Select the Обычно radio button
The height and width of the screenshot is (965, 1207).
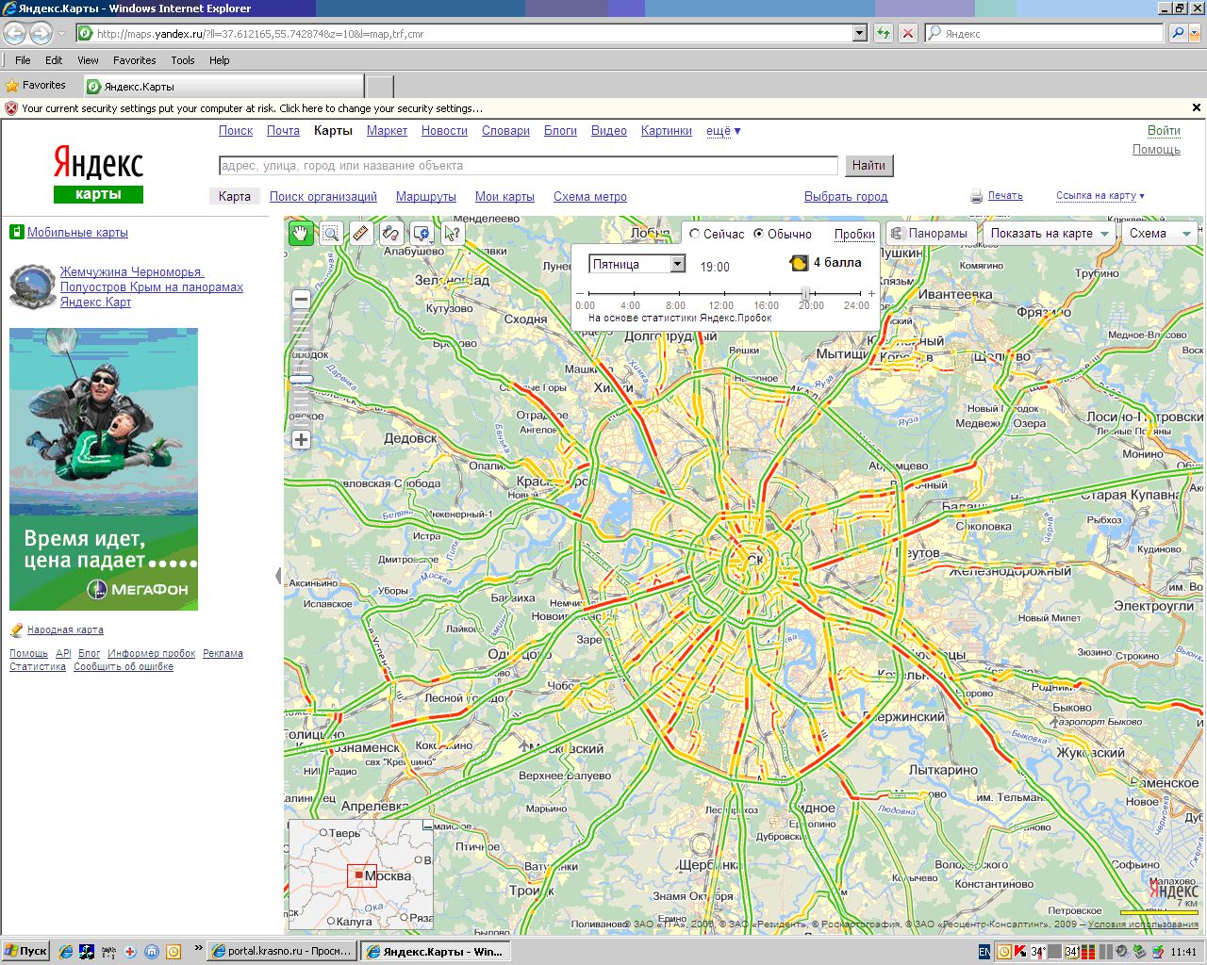(758, 234)
